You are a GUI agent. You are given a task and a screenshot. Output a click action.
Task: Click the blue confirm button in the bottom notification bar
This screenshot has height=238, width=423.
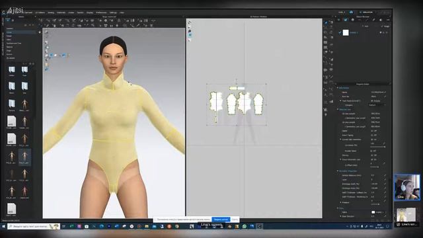(221, 219)
